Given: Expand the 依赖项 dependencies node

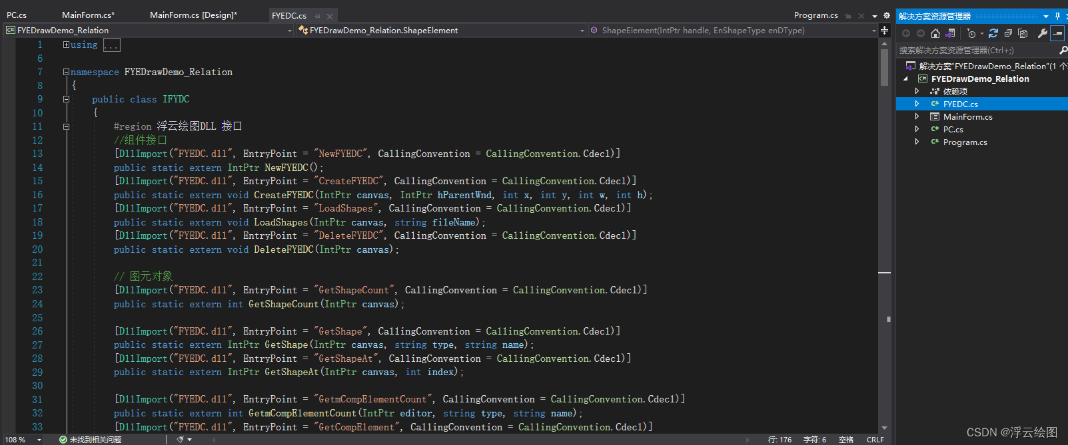Looking at the screenshot, I should (917, 91).
